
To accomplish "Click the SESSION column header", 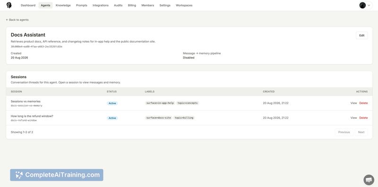I will click(17, 91).
